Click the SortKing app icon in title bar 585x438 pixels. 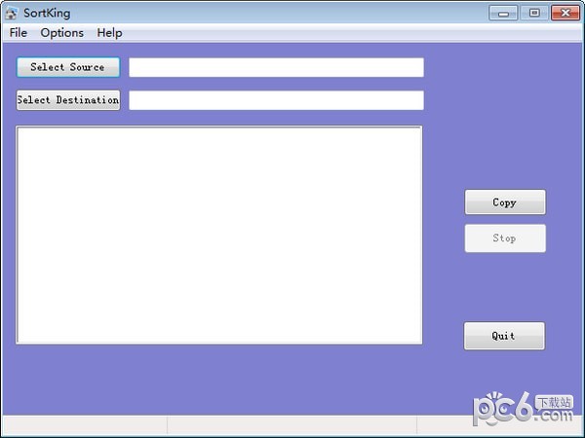click(11, 13)
